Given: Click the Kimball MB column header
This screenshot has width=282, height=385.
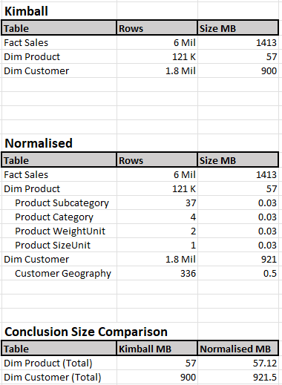Looking at the screenshot, I should (x=157, y=349).
